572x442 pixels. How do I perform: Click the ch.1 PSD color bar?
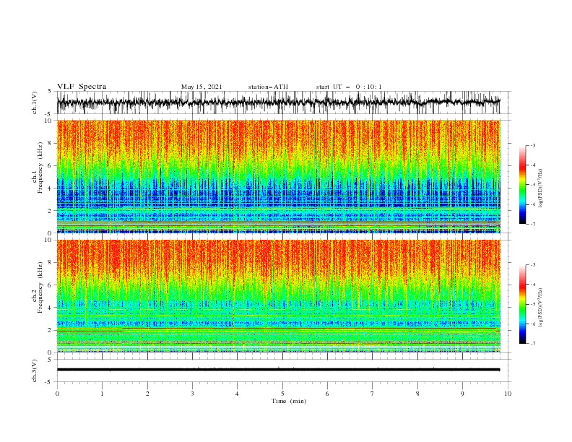coord(522,185)
